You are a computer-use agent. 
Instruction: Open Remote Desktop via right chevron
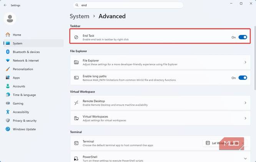click(x=245, y=102)
